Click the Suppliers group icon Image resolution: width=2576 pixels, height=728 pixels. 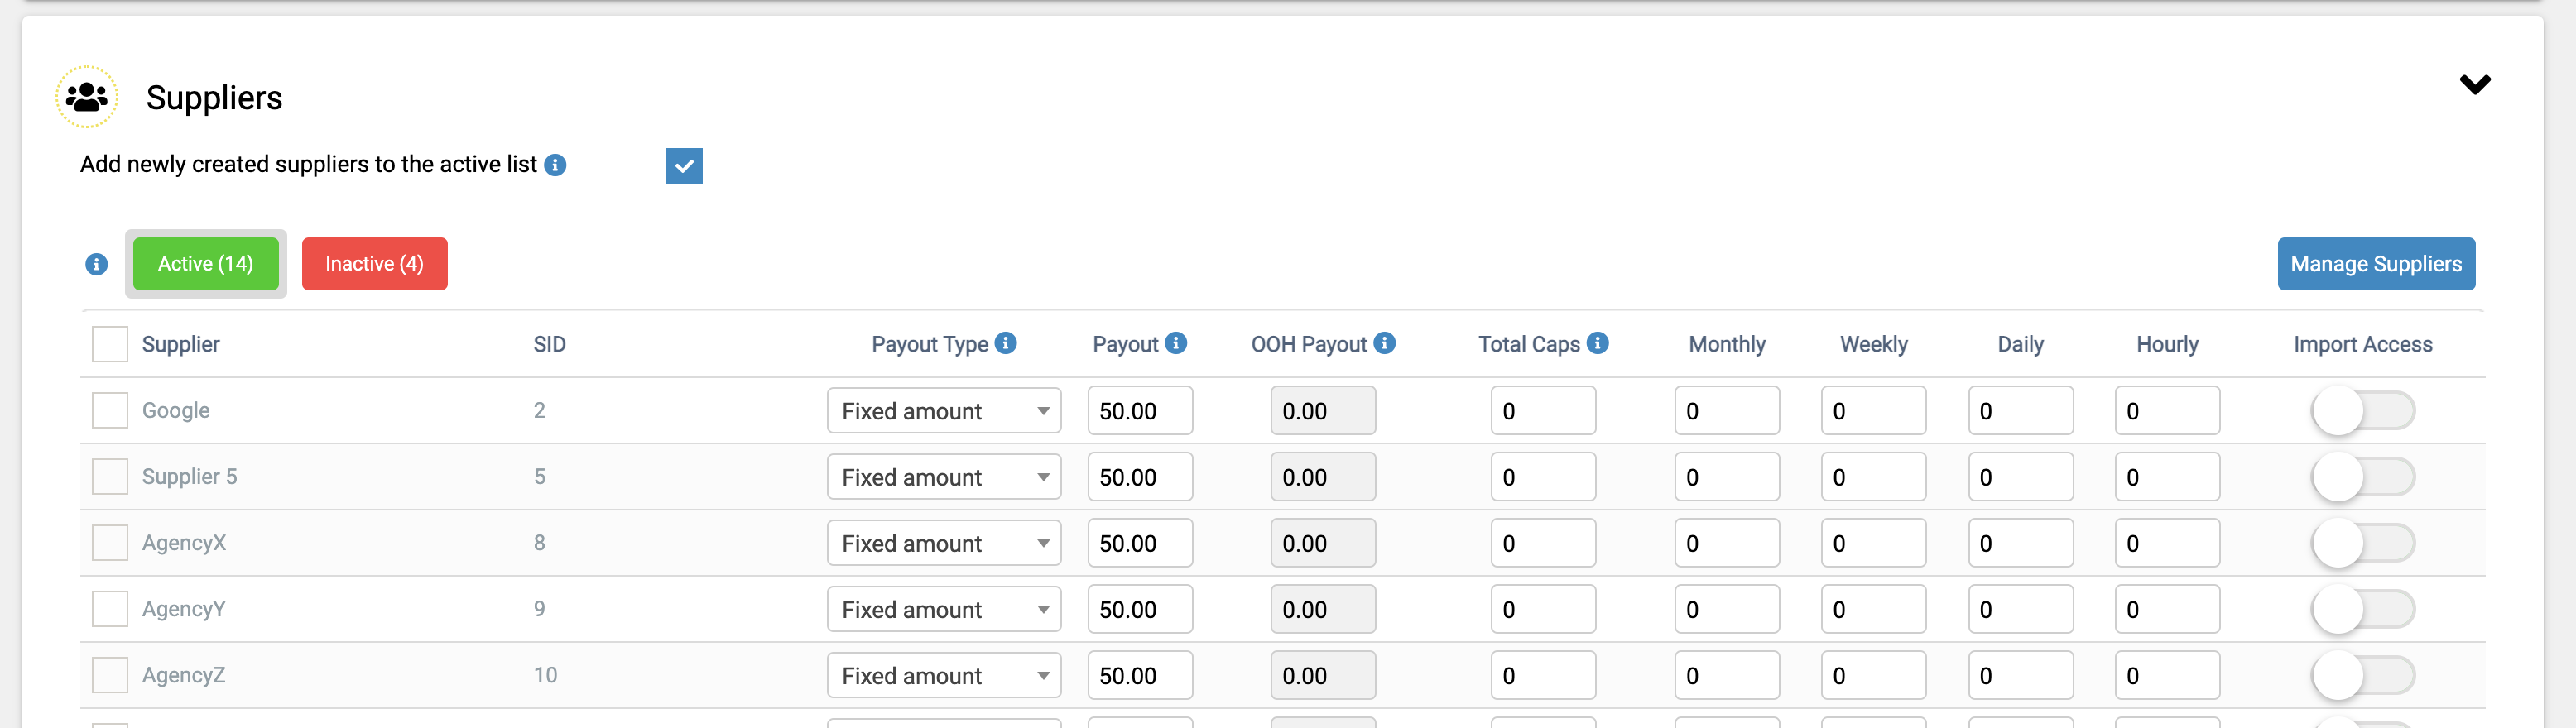tap(87, 97)
